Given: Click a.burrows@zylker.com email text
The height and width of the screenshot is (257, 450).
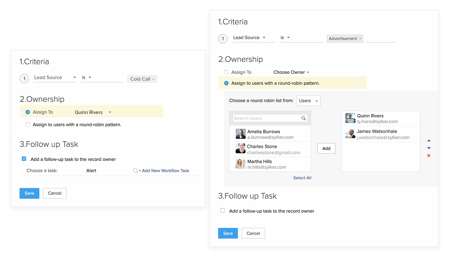Looking at the screenshot, I should (x=270, y=137).
